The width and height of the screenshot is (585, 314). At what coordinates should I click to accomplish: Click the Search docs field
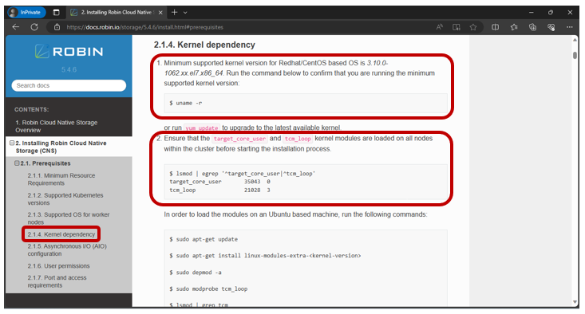[x=69, y=85]
